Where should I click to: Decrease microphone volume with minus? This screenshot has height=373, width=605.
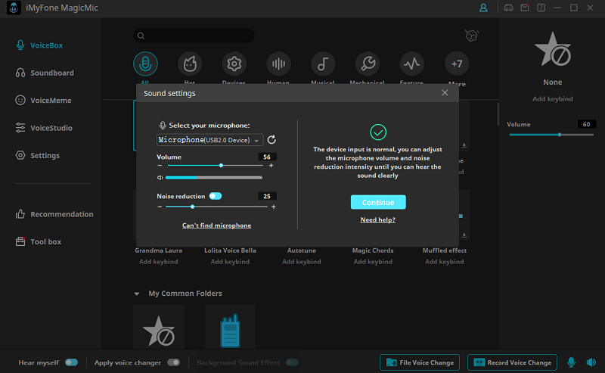point(160,165)
